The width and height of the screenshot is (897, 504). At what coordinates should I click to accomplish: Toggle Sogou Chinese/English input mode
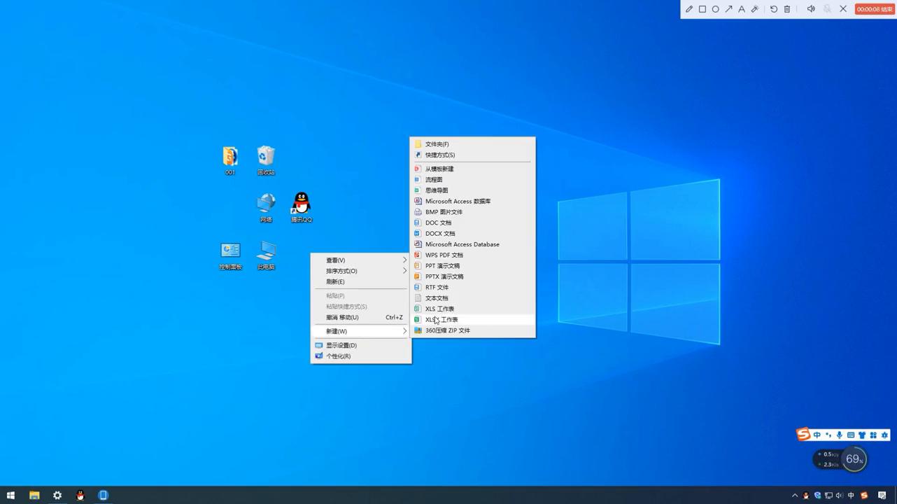click(x=817, y=435)
